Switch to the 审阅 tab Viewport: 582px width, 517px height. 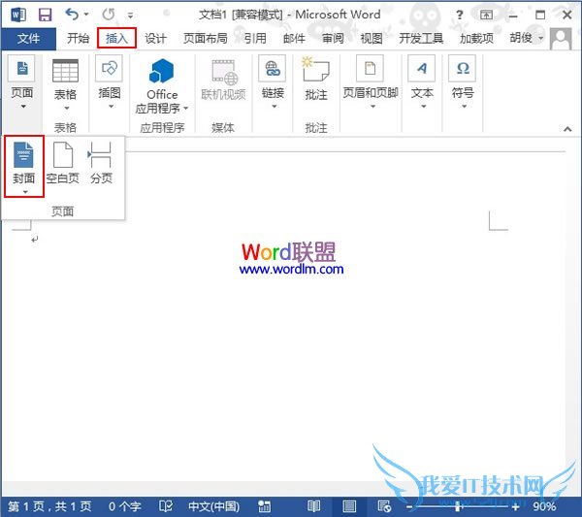[333, 38]
